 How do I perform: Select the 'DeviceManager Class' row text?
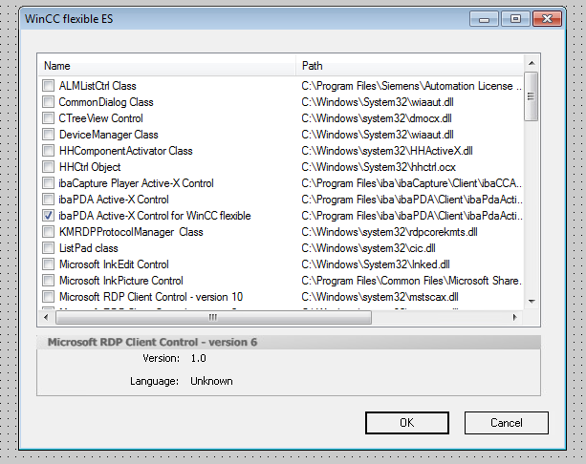pos(109,135)
